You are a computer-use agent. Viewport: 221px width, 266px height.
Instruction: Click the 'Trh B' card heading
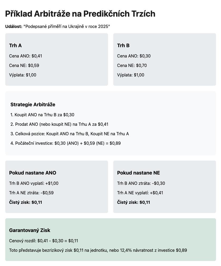point(123,46)
